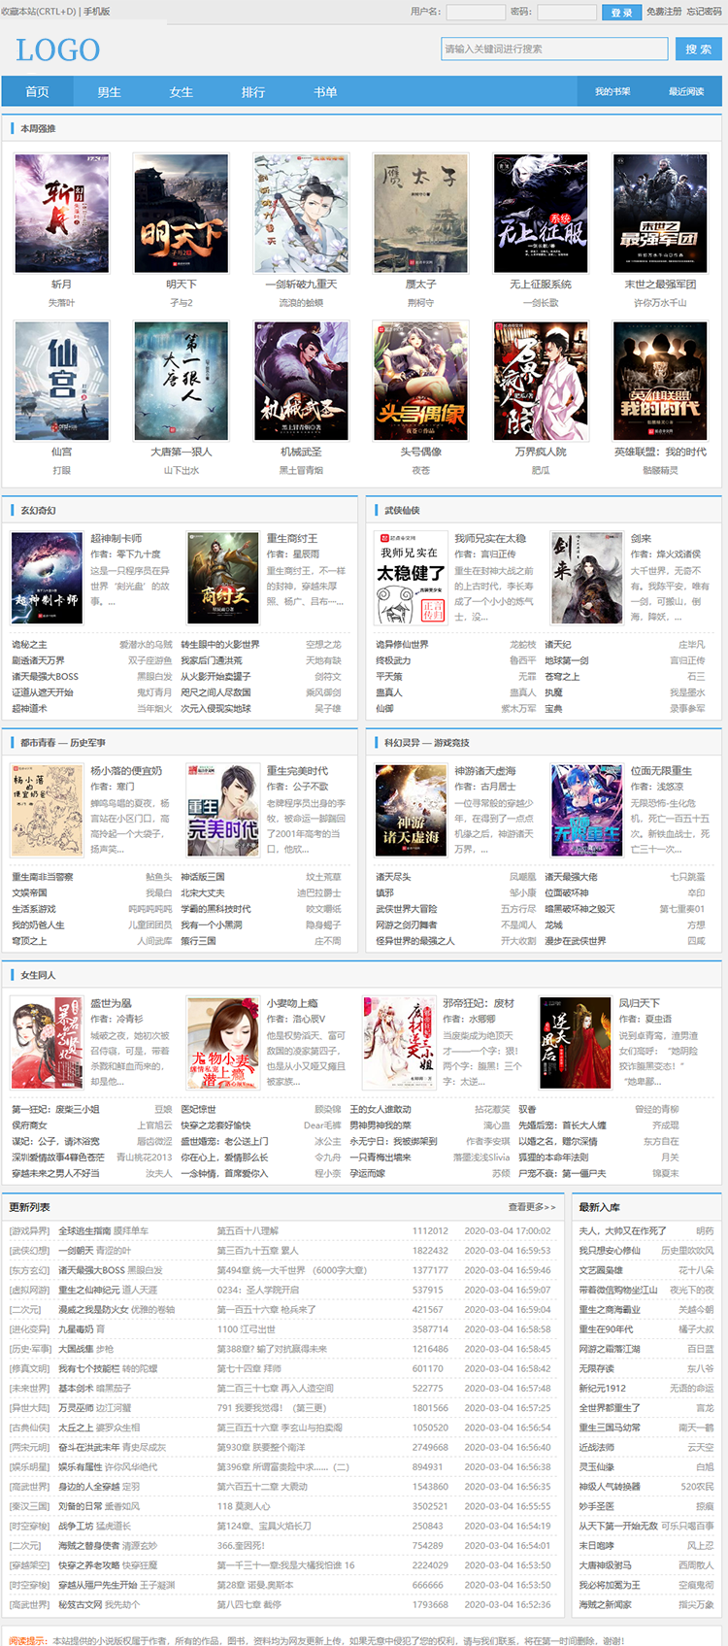Click 文艺圆梦楼 in 最新入库
728x1646 pixels.
(x=601, y=1270)
